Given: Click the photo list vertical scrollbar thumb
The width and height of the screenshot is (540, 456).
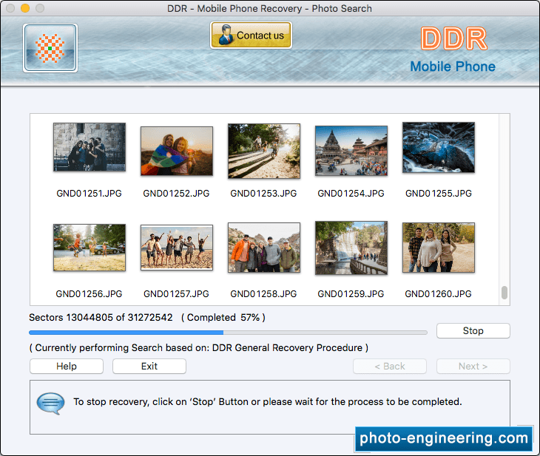Looking at the screenshot, I should point(504,293).
